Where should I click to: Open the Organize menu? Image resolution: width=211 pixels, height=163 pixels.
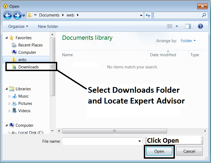18,26
